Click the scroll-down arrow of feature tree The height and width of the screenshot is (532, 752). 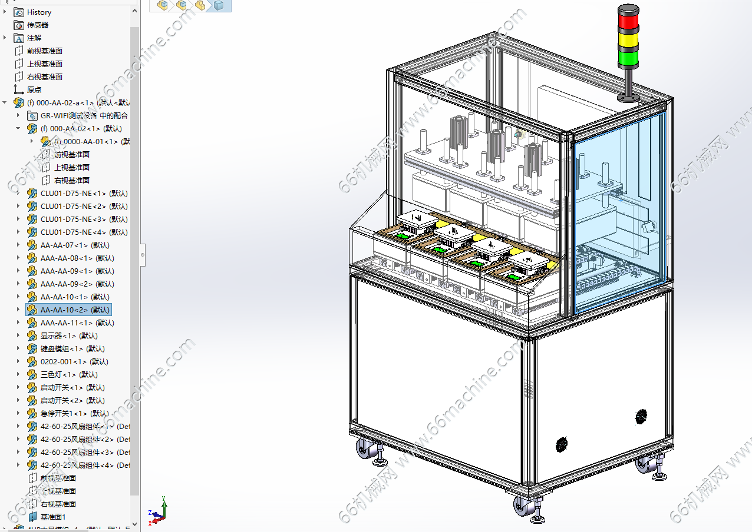[135, 524]
